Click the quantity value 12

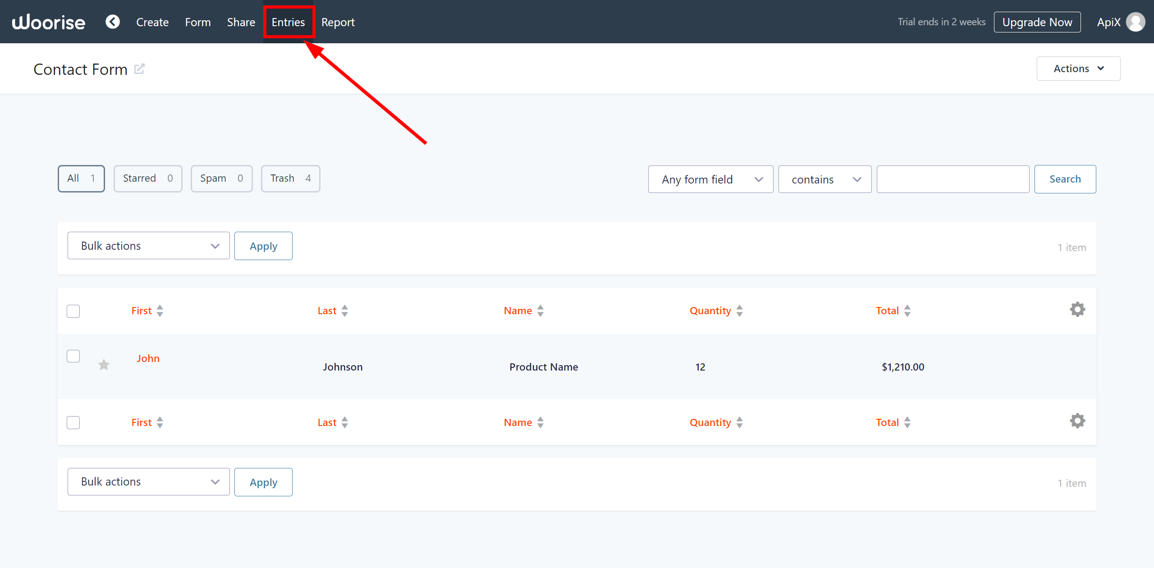coord(700,367)
